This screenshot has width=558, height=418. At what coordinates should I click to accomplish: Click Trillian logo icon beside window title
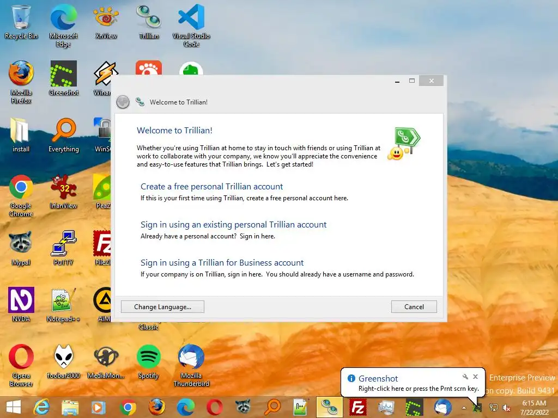[140, 102]
